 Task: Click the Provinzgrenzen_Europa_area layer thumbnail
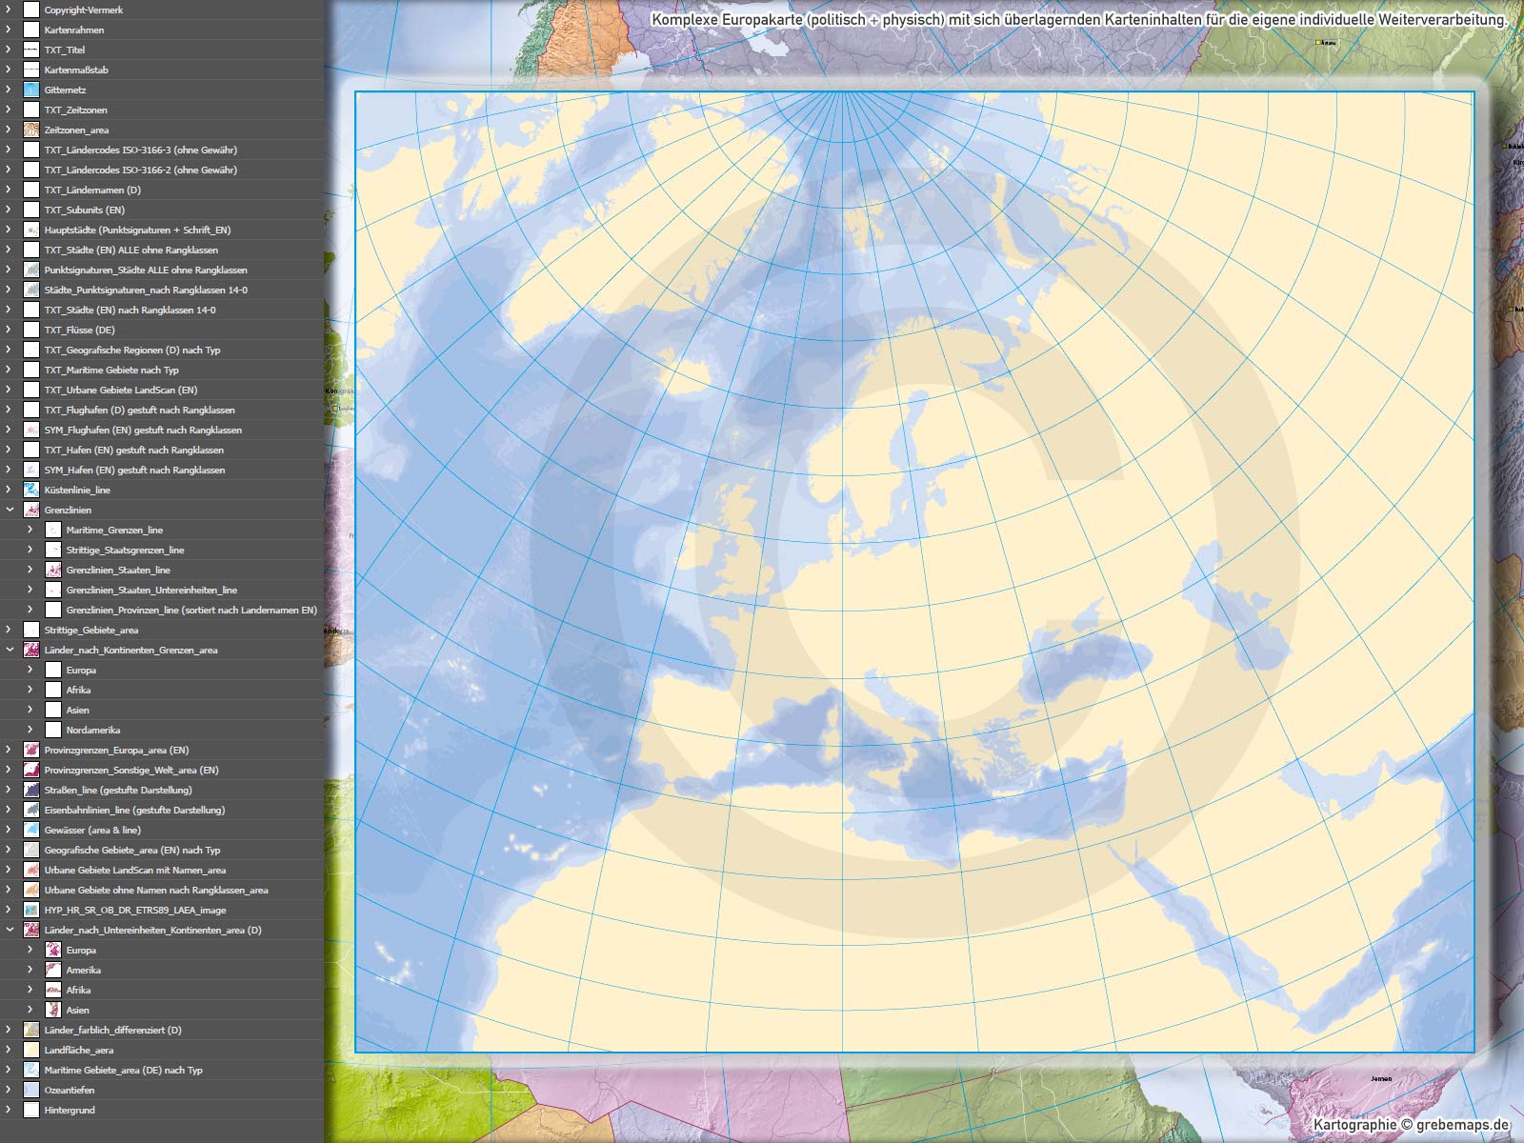pyautogui.click(x=31, y=750)
